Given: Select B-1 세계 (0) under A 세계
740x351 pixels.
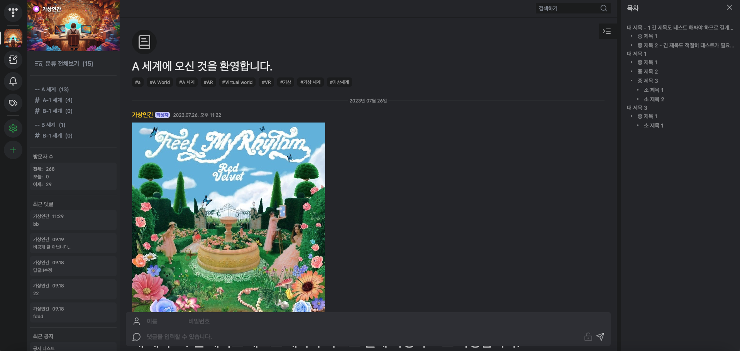Looking at the screenshot, I should click(x=54, y=111).
